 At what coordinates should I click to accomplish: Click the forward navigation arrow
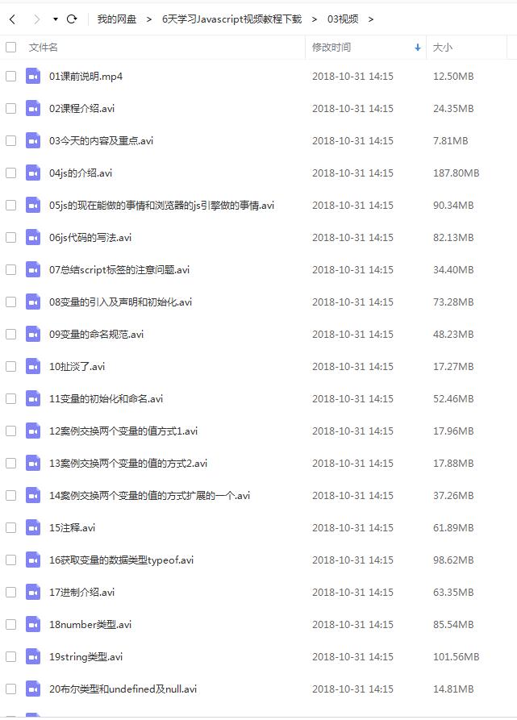(x=37, y=19)
